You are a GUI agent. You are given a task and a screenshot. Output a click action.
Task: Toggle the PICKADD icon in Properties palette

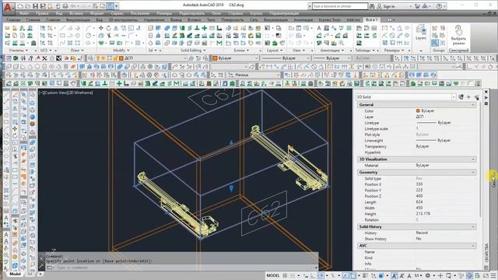tap(461, 96)
